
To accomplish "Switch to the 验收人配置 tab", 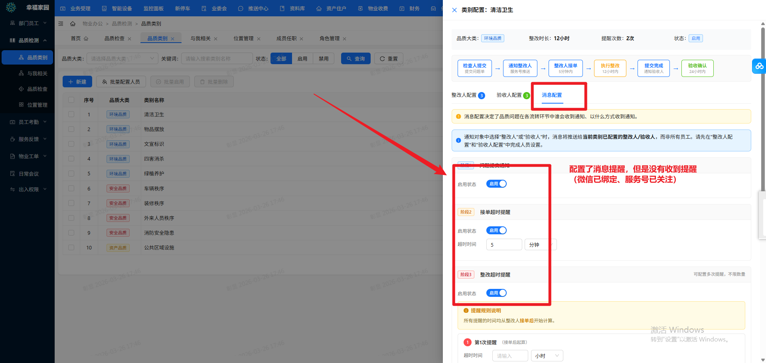I will point(509,95).
